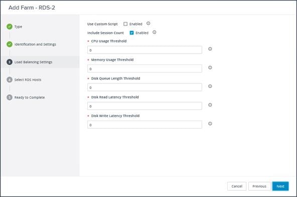Focus the CPU Usage Threshold input field
297x197 pixels.
pos(144,50)
